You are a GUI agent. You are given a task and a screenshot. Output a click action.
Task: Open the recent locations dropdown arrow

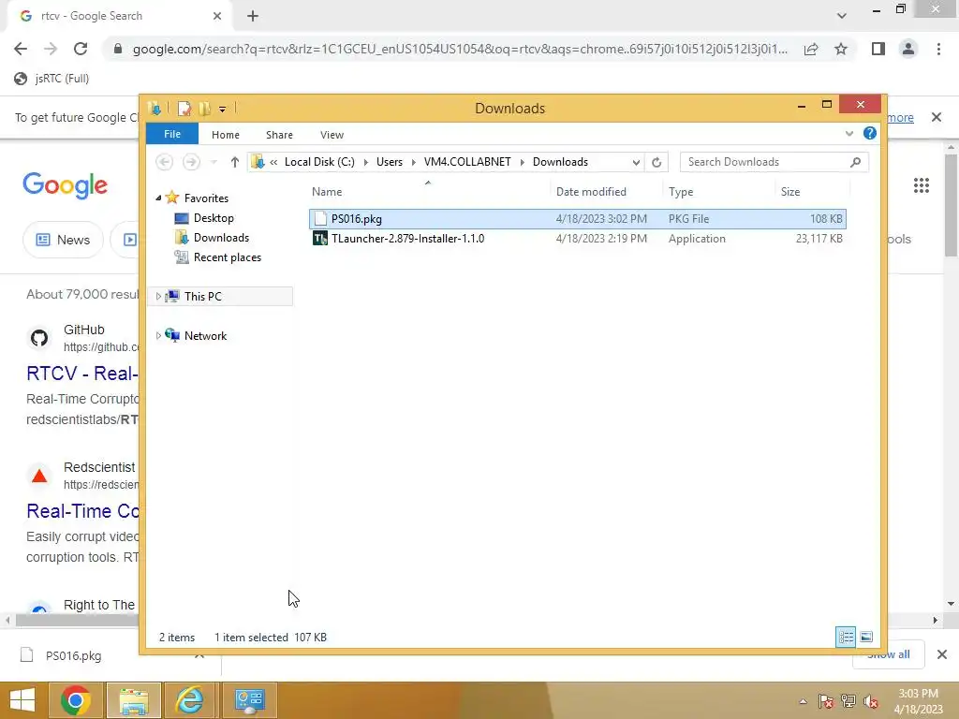(x=214, y=162)
